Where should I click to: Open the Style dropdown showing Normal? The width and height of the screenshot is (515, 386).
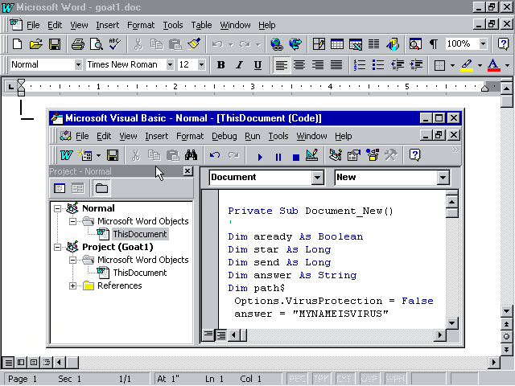78,64
